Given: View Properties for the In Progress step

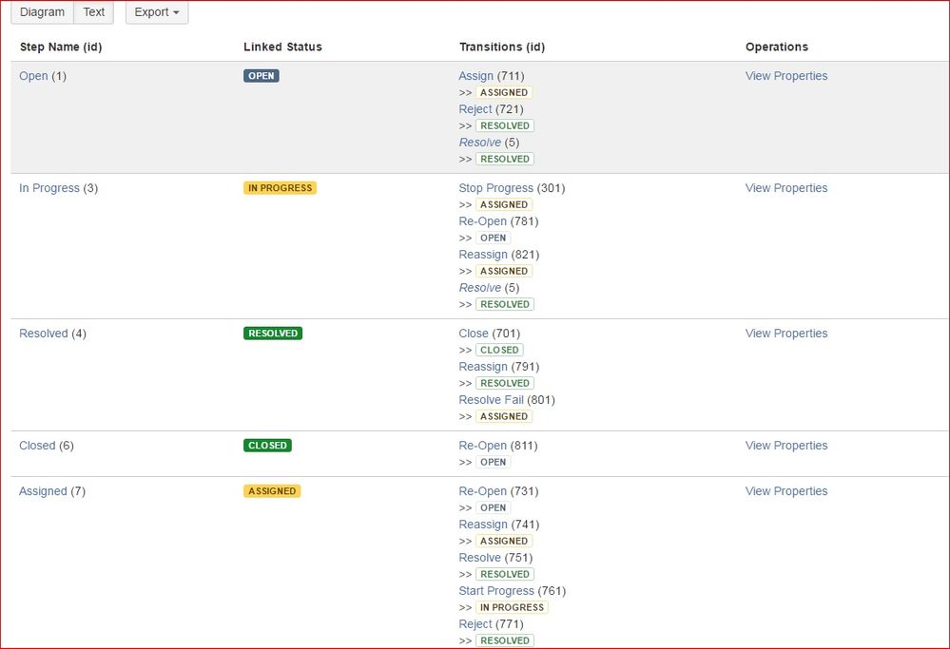Looking at the screenshot, I should click(x=786, y=188).
